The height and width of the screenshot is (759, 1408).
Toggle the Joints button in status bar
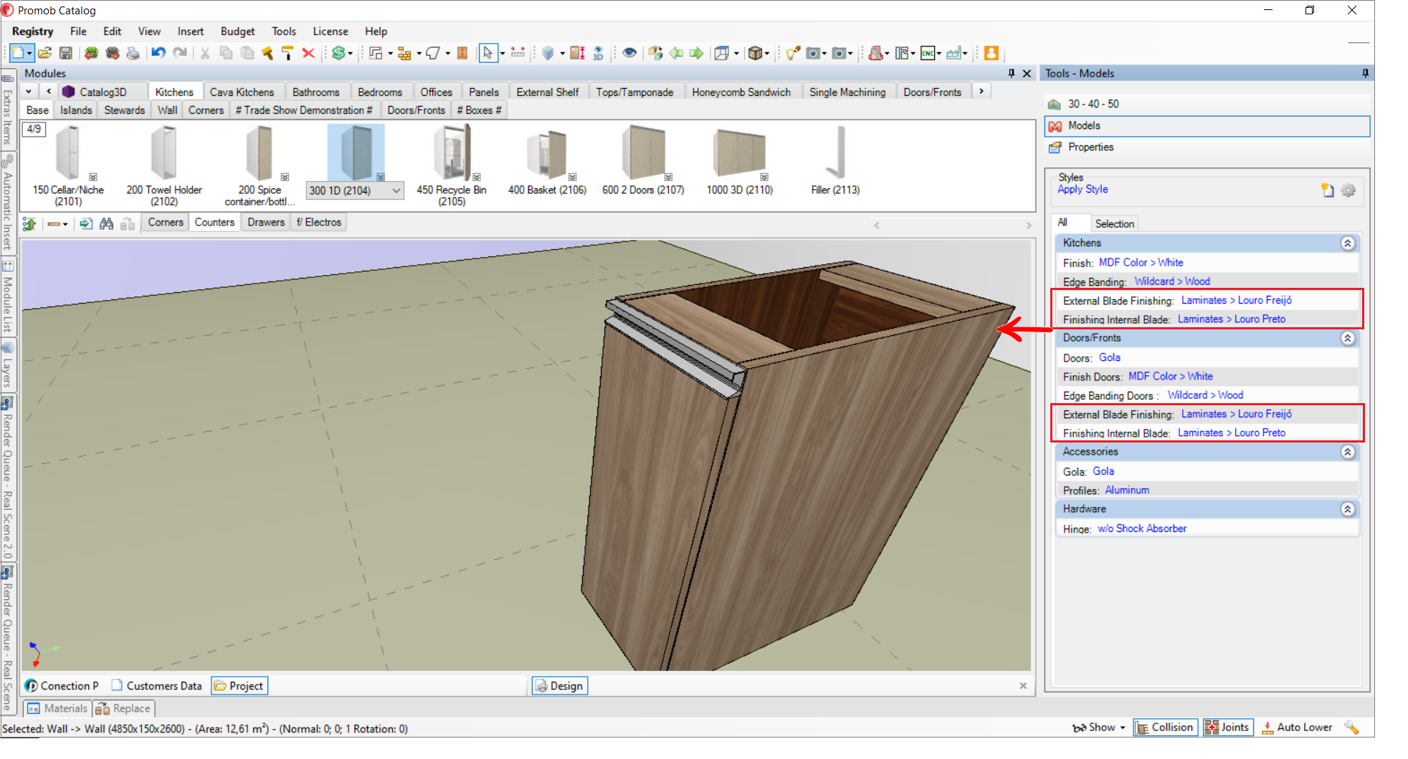[1227, 727]
